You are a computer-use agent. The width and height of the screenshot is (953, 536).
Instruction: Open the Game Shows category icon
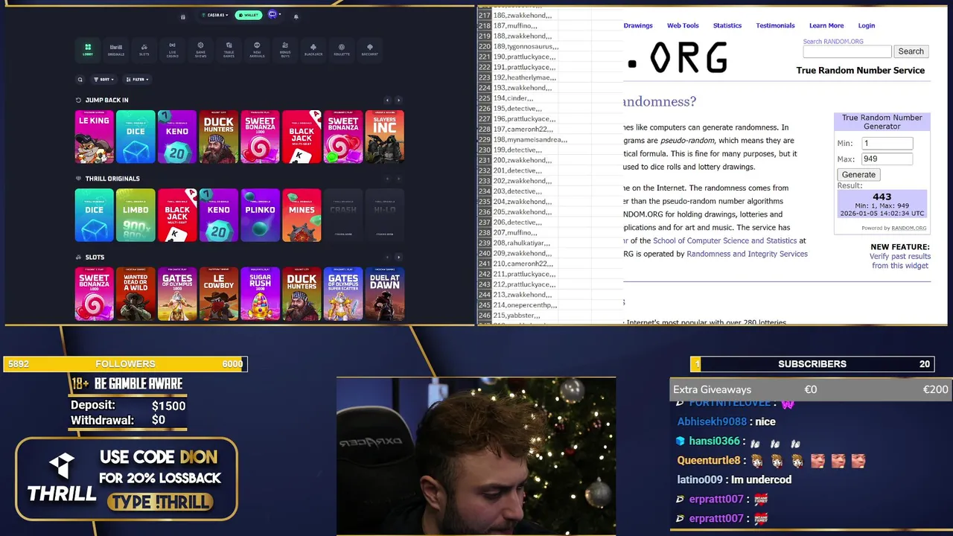[x=200, y=50]
